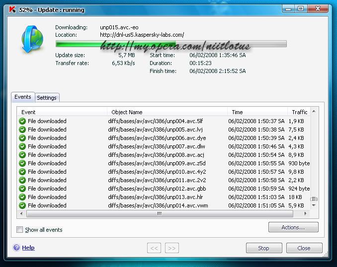
Task: Click the vertical scrollbar thumb in events list
Action: point(314,199)
